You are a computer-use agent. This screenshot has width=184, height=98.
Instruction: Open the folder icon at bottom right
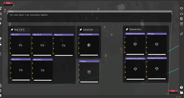coord(182,92)
